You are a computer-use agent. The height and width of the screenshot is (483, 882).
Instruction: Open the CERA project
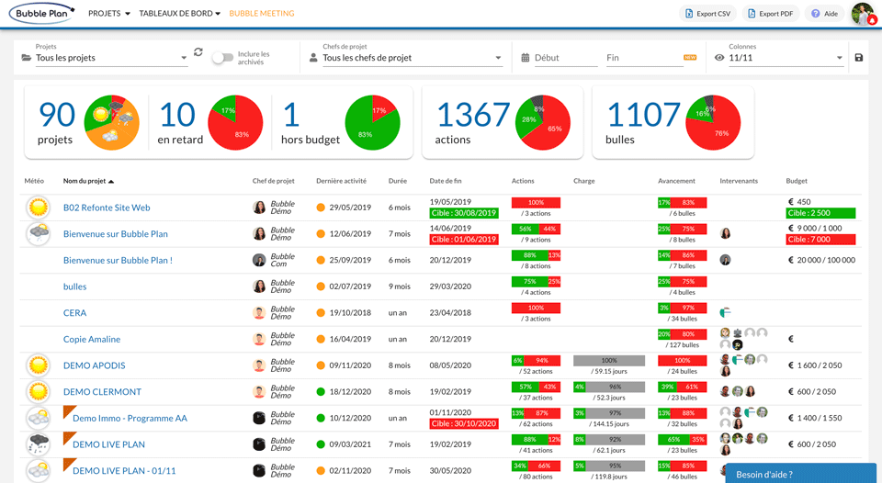pos(74,313)
